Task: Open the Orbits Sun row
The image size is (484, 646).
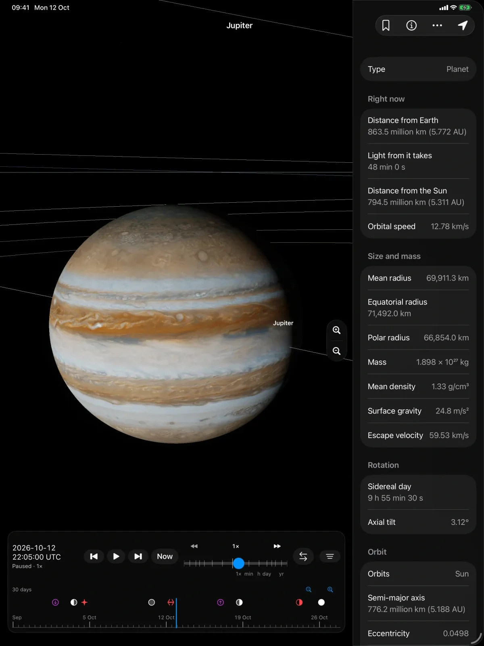Action: (x=418, y=574)
